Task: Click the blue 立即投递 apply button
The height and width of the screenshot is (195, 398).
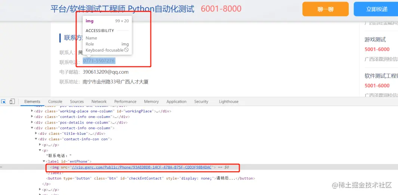Action: [x=376, y=9]
